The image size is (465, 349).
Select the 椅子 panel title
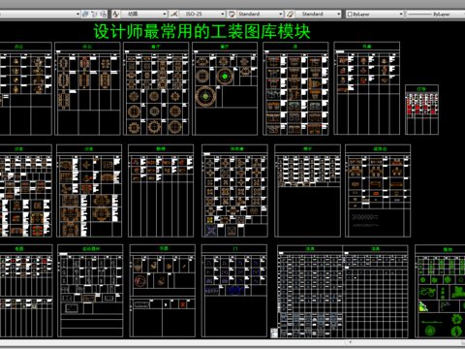coord(307,148)
